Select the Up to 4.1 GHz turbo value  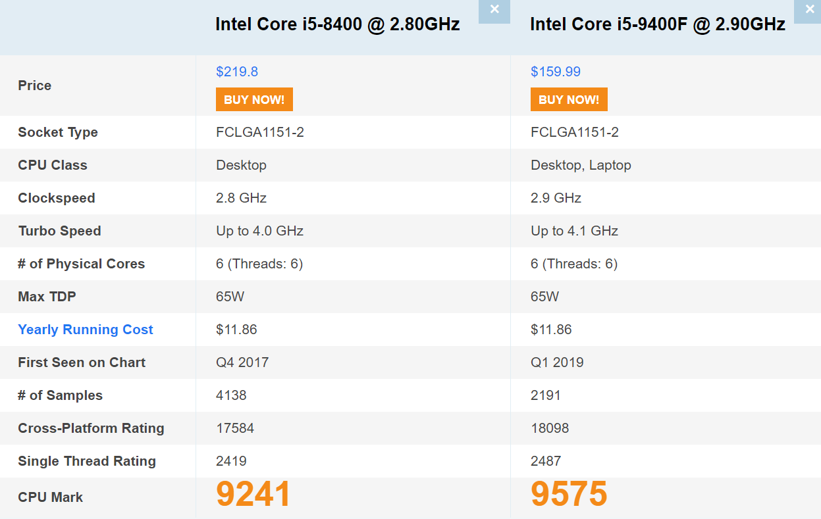(x=574, y=231)
